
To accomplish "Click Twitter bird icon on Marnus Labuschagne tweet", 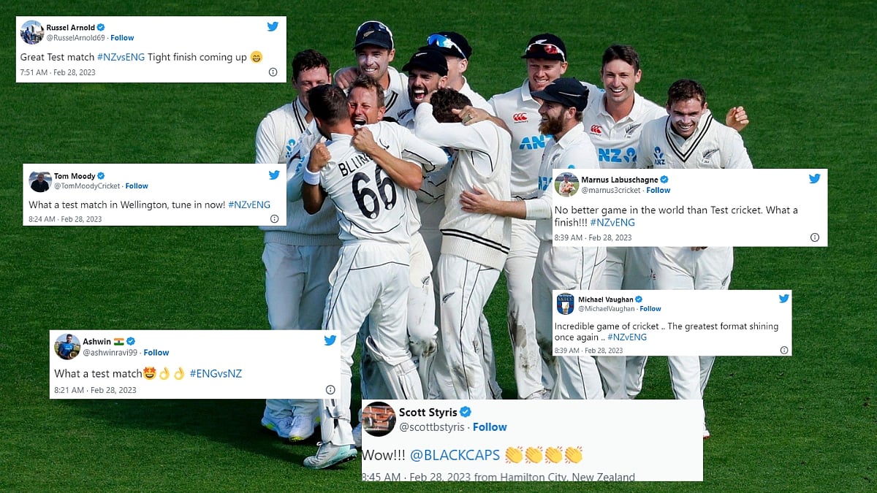I will 814,179.
